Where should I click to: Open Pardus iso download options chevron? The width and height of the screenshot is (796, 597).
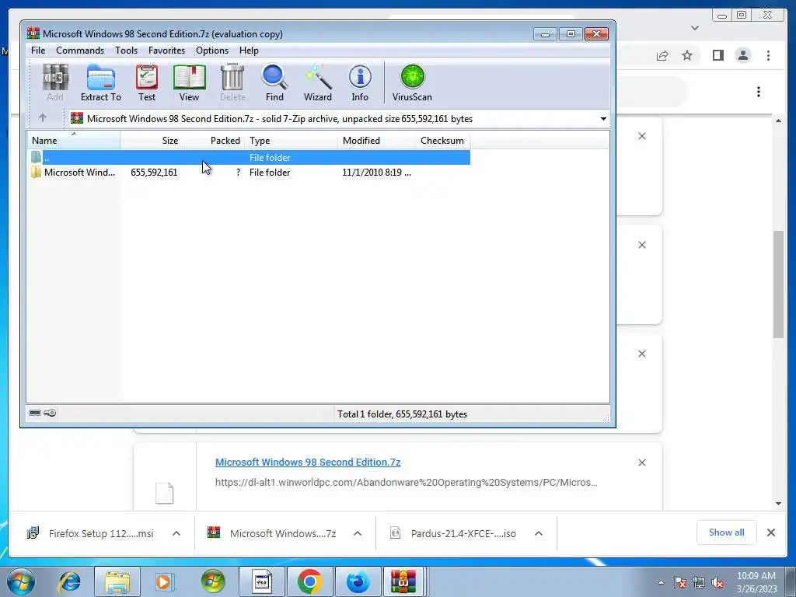click(539, 533)
